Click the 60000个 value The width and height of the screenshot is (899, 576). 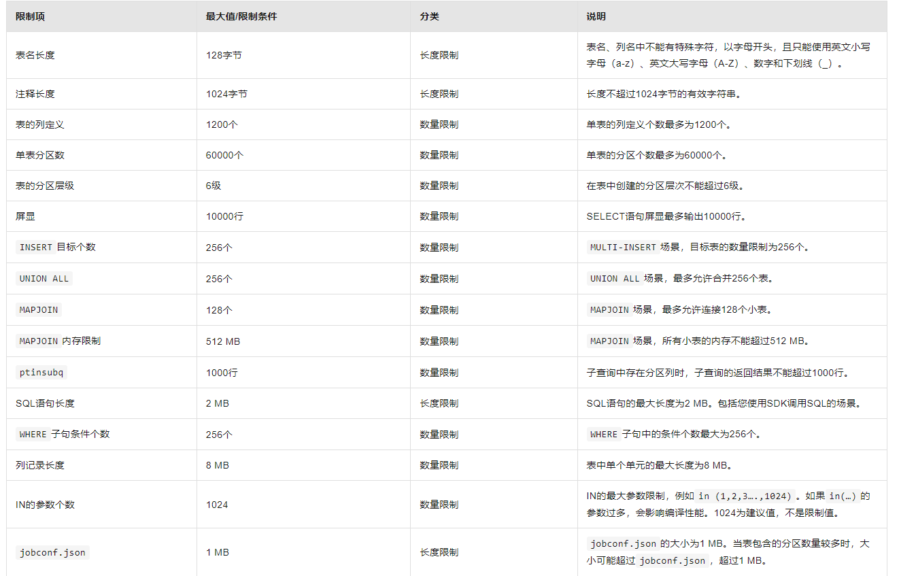(x=224, y=155)
